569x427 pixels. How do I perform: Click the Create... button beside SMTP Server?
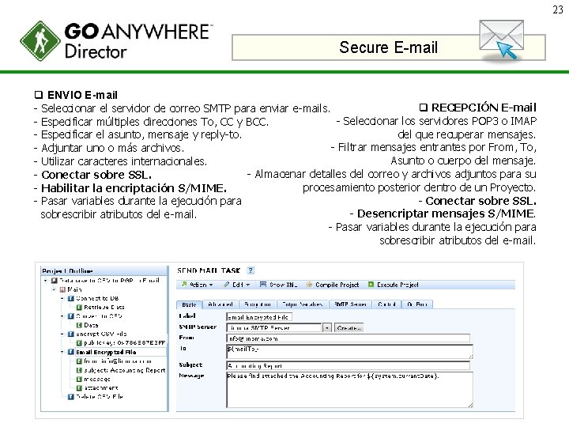click(349, 328)
